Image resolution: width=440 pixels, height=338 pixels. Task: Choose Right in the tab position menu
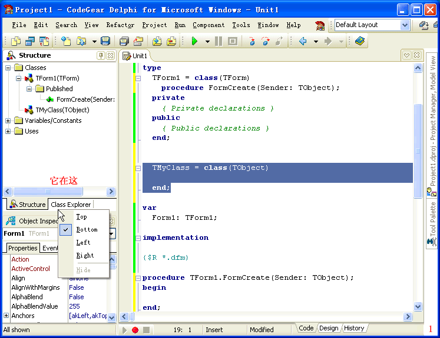tap(84, 255)
